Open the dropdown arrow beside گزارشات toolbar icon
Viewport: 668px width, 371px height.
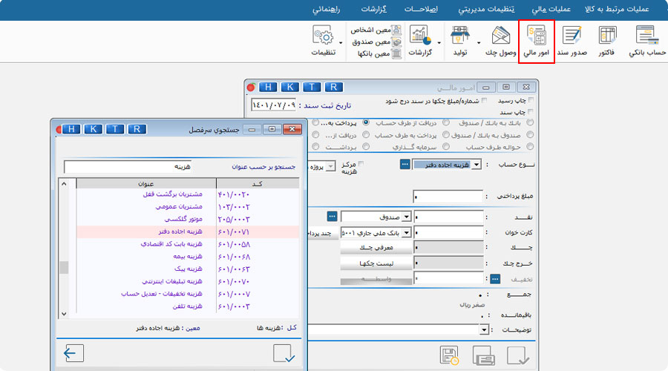tap(439, 43)
